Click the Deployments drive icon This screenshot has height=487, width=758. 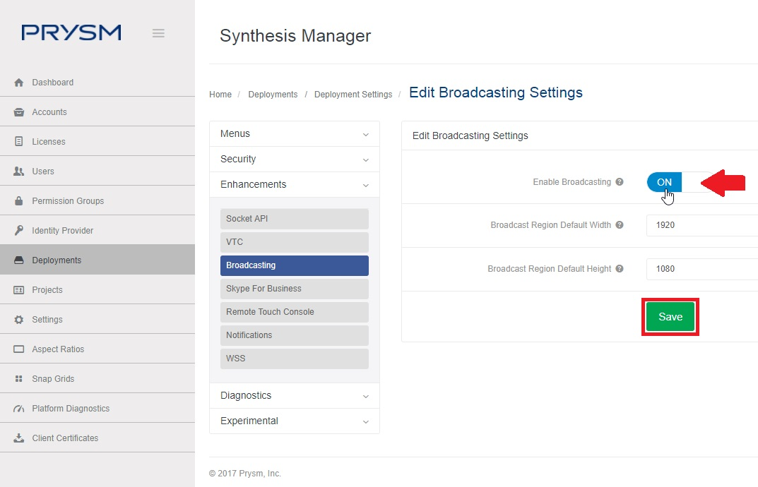(x=19, y=260)
